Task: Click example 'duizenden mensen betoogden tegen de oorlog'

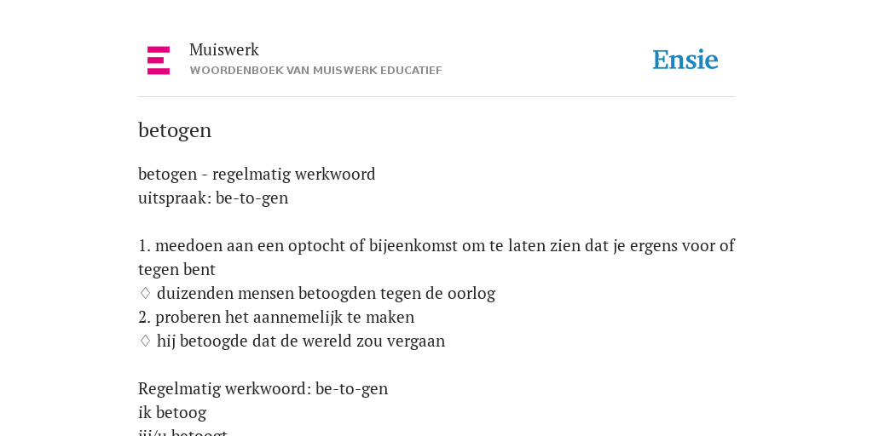Action: point(326,293)
